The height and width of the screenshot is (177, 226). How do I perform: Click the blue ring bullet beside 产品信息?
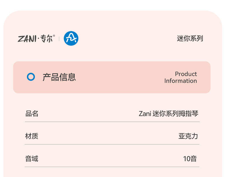coord(31,77)
